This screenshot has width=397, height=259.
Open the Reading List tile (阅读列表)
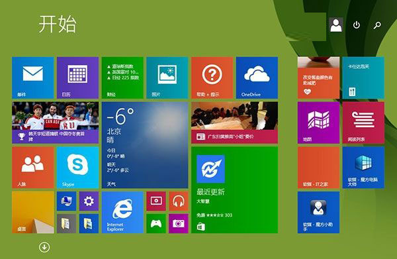(363, 123)
